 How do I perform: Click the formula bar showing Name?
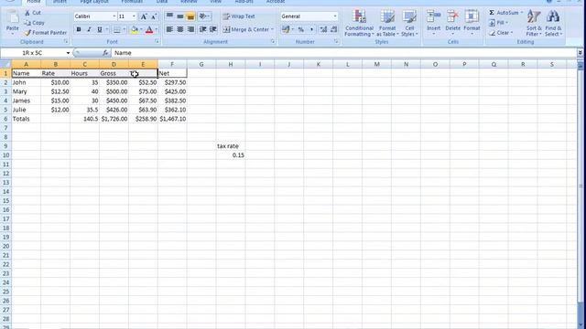(x=344, y=53)
